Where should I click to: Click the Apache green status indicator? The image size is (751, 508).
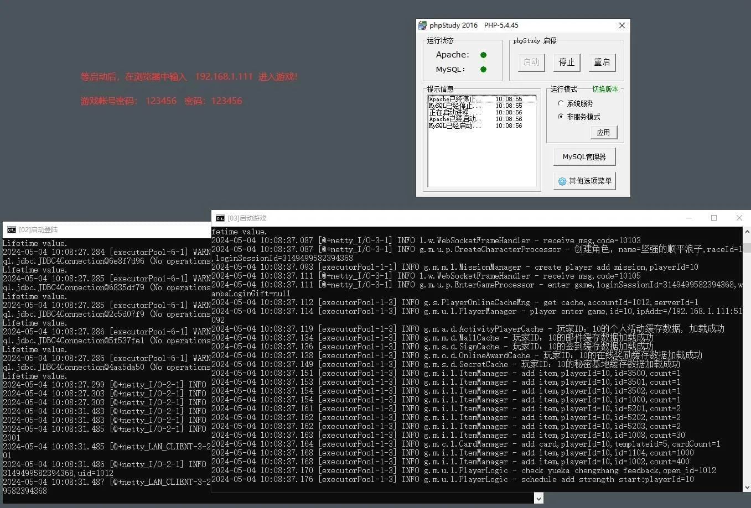pos(483,55)
